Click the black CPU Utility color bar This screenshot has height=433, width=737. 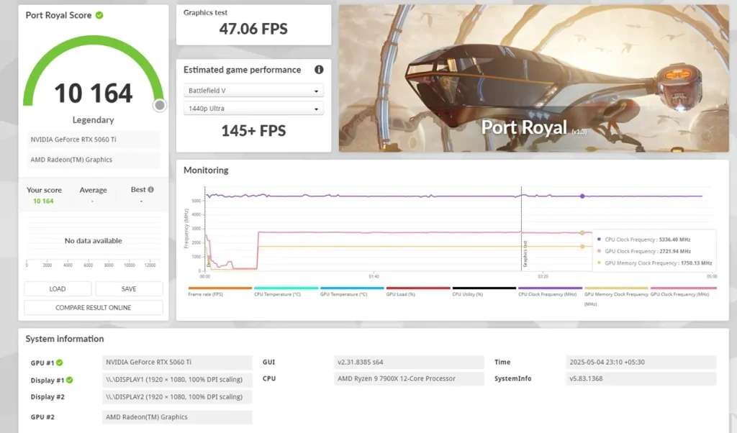[x=484, y=288]
